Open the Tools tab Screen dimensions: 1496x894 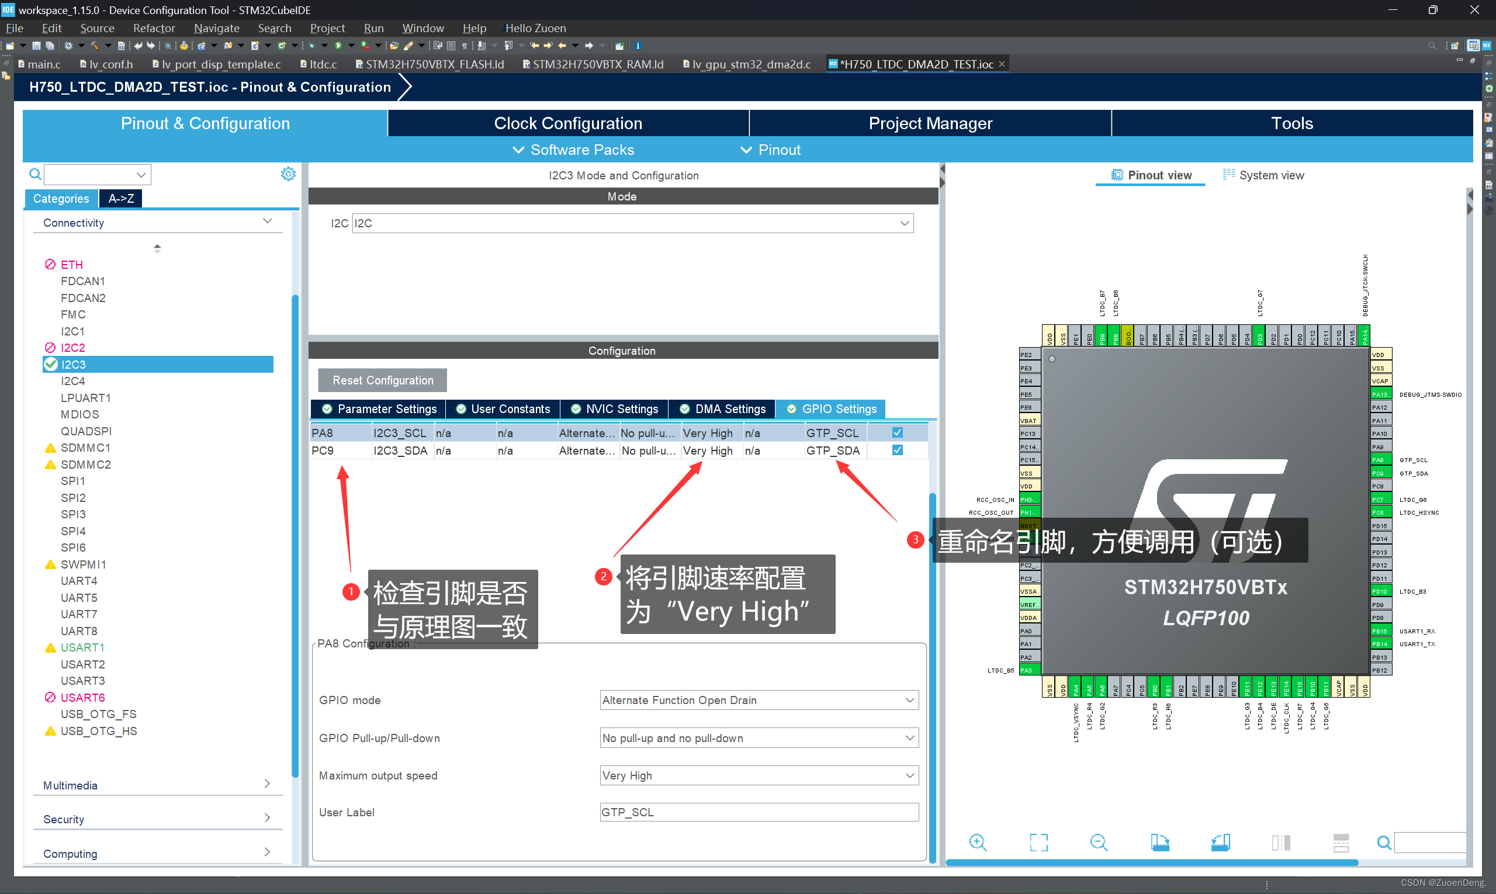click(x=1291, y=123)
